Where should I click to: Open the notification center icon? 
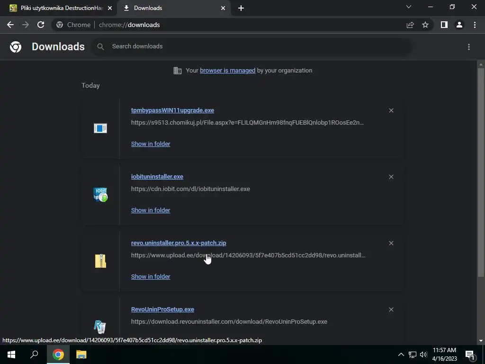(x=470, y=355)
